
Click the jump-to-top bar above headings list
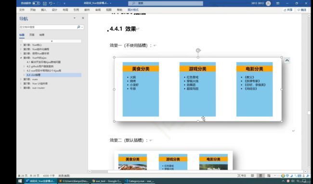click(x=52, y=41)
